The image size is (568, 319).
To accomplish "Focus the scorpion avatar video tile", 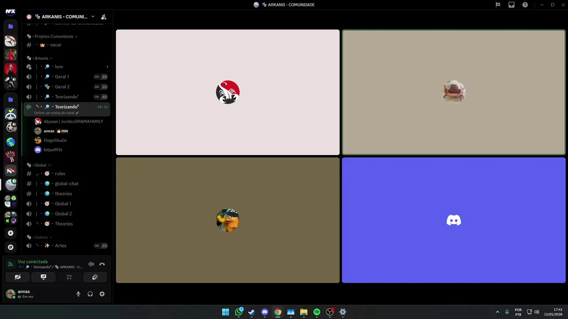I will tap(228, 92).
